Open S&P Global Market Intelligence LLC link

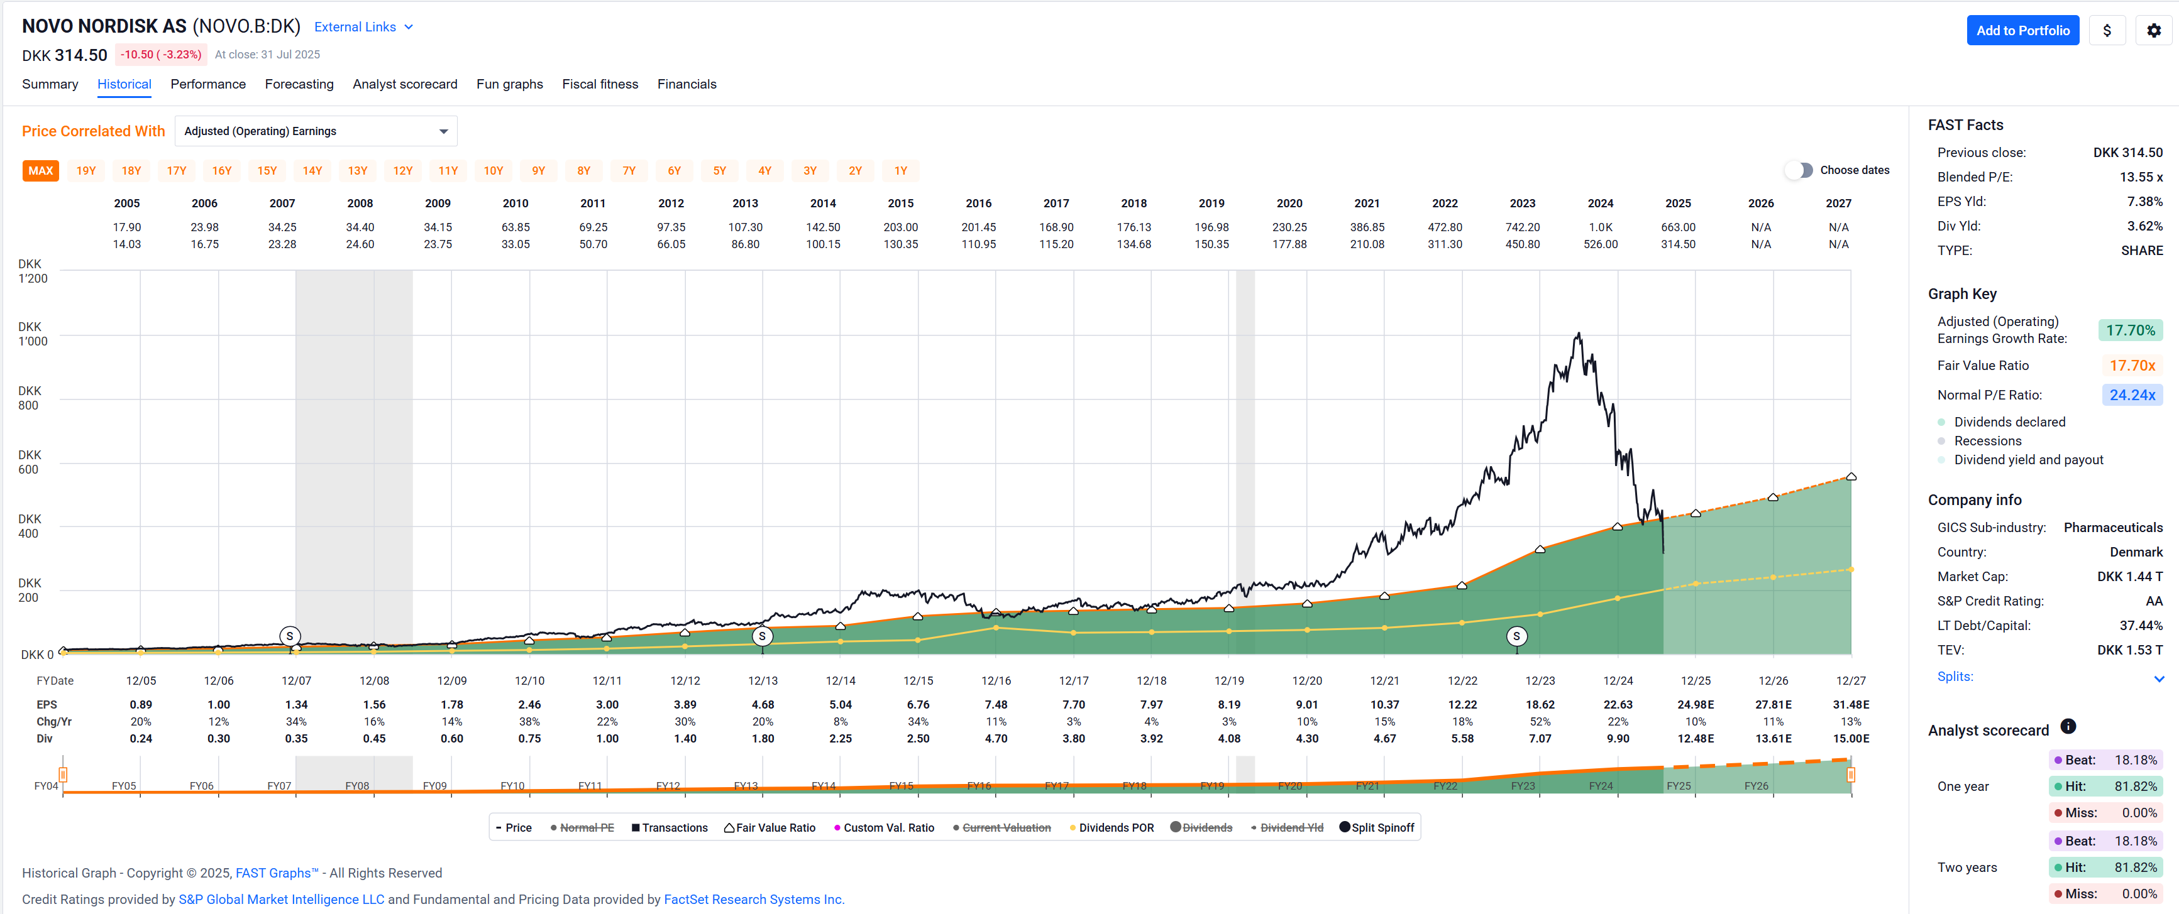click(x=281, y=900)
